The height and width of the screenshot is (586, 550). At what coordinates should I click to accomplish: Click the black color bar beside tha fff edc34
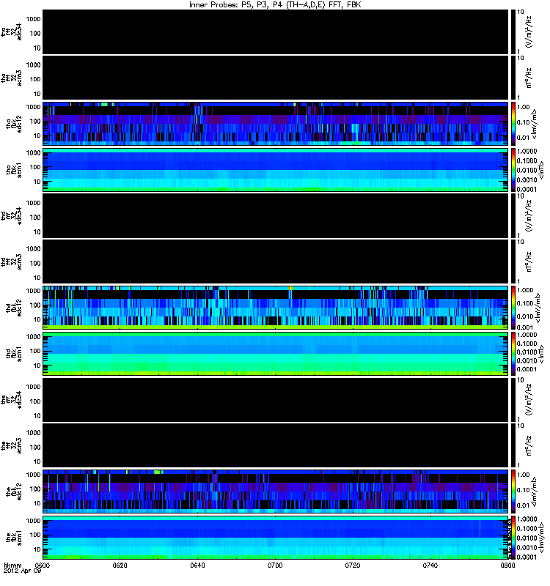coord(513,32)
